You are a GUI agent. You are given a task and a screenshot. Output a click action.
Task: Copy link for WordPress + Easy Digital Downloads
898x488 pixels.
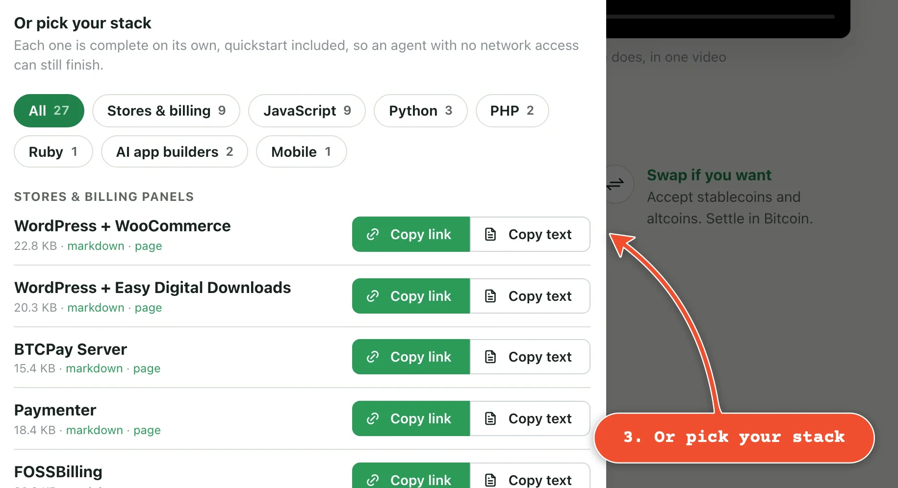[x=411, y=296]
